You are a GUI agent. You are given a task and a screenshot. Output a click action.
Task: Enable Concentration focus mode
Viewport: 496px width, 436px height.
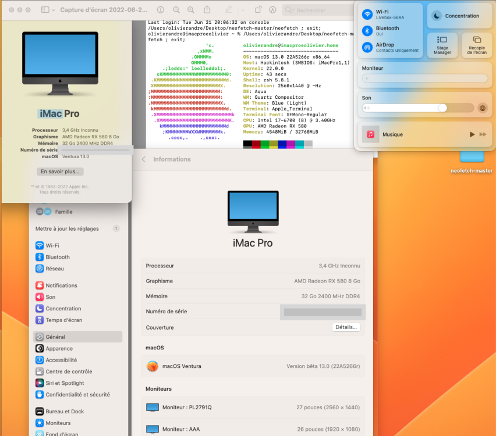pyautogui.click(x=459, y=16)
